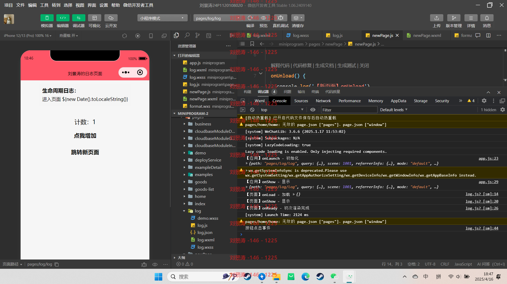Click the bookmark icon in the breadcrumb bar
This screenshot has height=284, width=507.
252,44
